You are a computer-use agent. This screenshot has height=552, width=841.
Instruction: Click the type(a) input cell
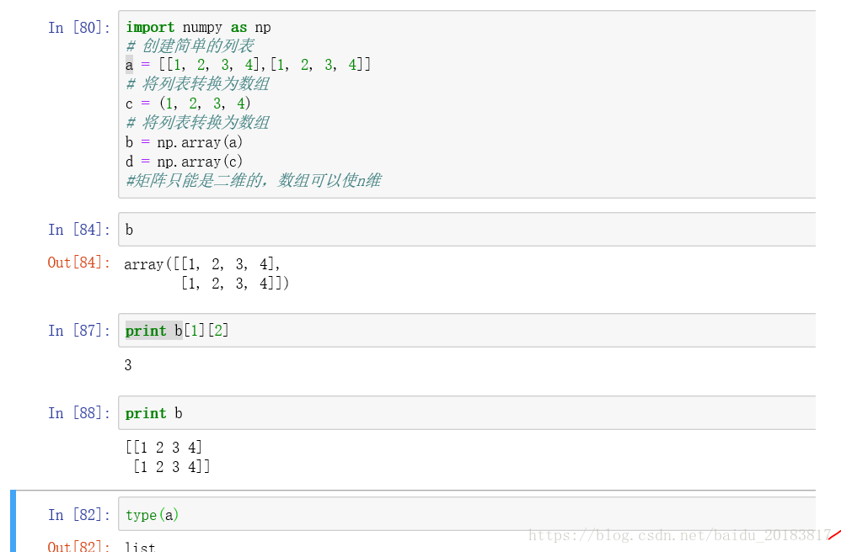click(467, 514)
